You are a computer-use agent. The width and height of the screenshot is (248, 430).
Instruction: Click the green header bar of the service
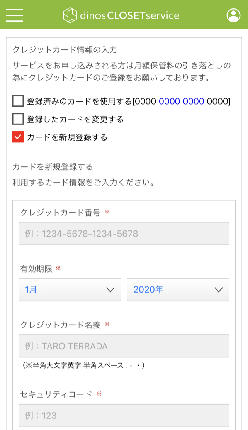124,15
